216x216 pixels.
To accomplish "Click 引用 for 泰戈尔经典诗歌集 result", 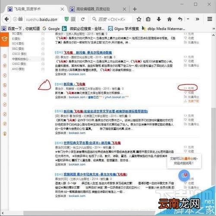I will click(189, 57).
